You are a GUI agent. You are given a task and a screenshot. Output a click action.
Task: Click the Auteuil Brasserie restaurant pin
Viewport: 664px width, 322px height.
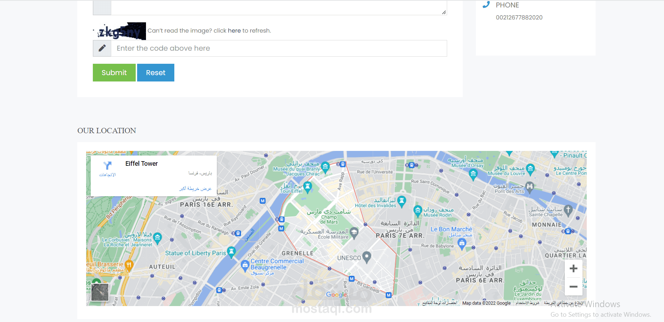[129, 265]
